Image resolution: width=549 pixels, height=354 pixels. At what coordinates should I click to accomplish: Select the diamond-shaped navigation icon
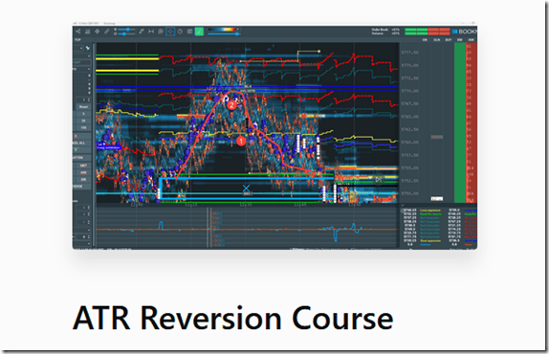point(97,32)
